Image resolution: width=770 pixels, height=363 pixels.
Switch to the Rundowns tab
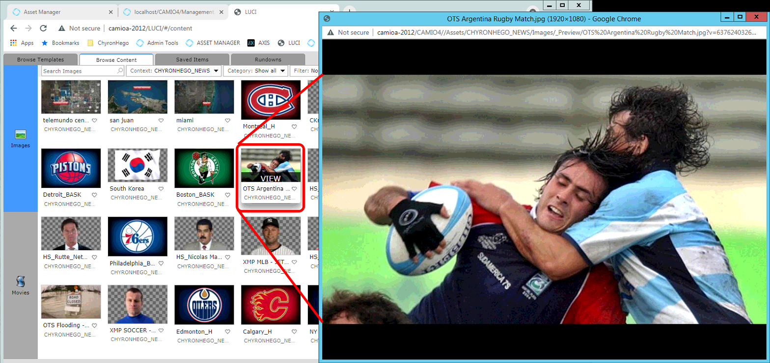pos(268,59)
